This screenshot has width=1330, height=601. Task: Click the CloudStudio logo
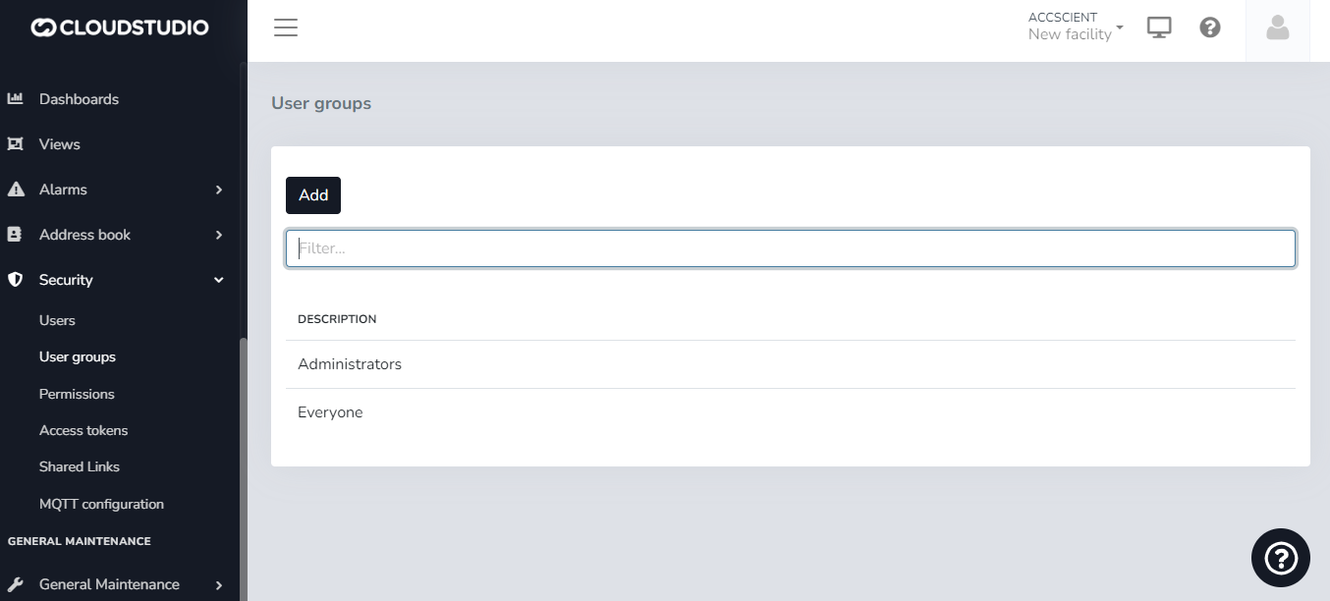pyautogui.click(x=120, y=27)
